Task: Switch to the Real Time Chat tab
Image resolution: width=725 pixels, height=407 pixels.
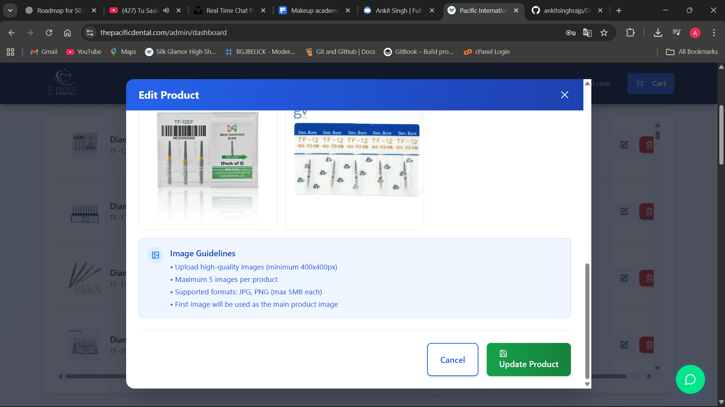Action: click(x=230, y=11)
